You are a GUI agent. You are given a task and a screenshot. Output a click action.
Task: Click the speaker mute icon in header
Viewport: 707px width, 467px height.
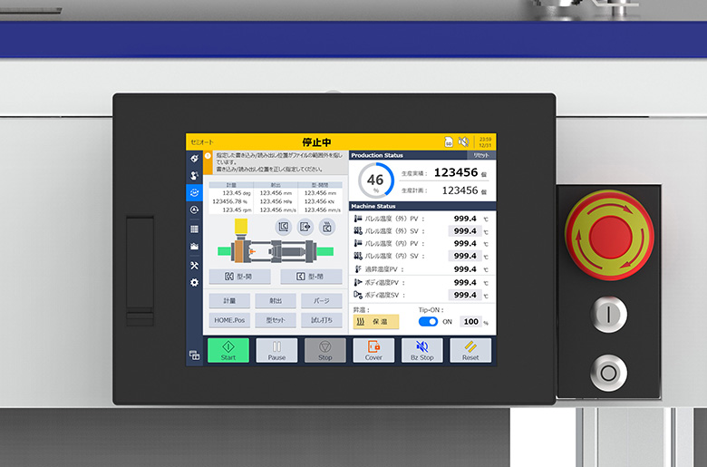click(x=463, y=141)
